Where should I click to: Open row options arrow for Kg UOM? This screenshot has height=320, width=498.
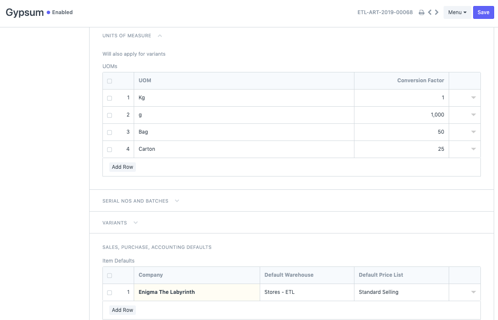coord(473,98)
